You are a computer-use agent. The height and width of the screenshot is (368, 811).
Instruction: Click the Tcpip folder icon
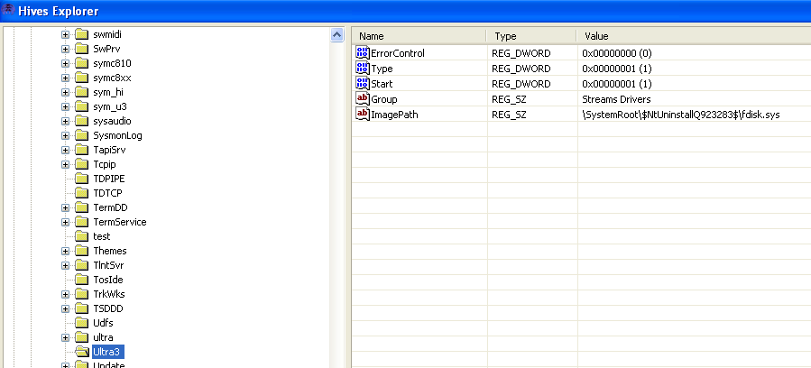(x=81, y=164)
